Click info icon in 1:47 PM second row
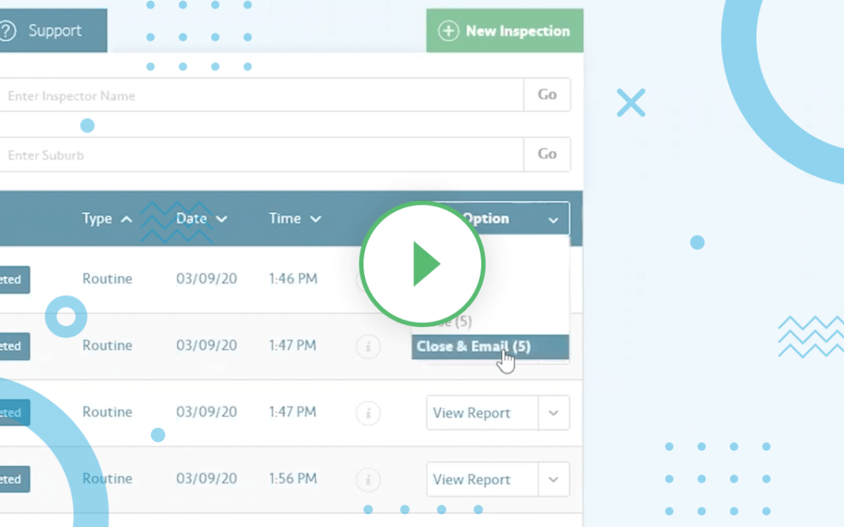This screenshot has width=844, height=527. tap(368, 347)
